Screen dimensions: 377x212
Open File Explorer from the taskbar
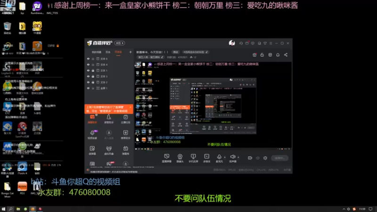(18, 209)
